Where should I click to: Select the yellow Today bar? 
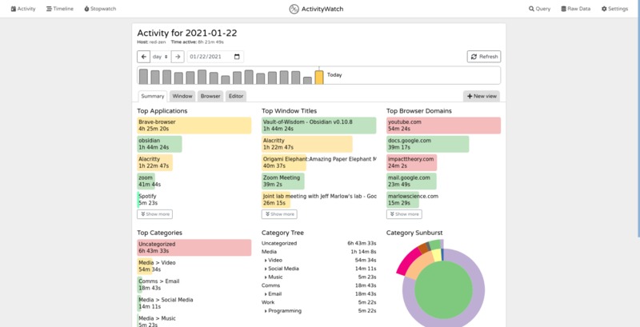319,77
